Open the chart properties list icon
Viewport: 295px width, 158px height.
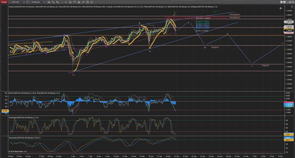92,2
